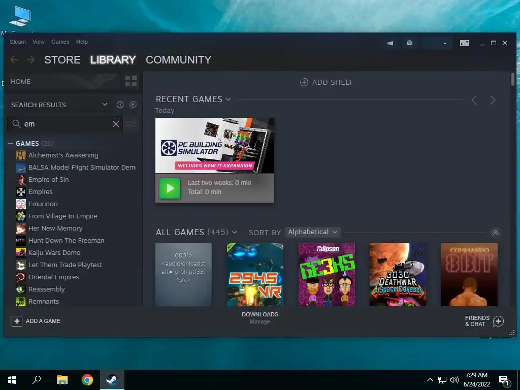Open the Alphabetical sort dropdown
This screenshot has width=520, height=390.
313,232
